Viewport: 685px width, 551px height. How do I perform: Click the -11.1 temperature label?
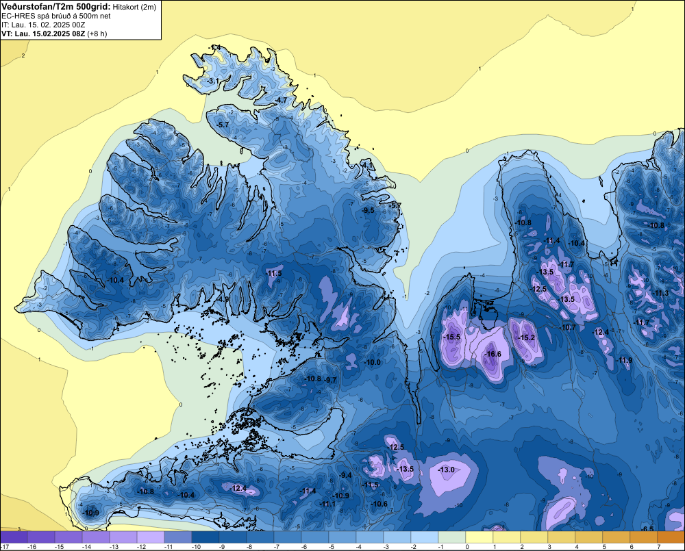tap(327, 504)
